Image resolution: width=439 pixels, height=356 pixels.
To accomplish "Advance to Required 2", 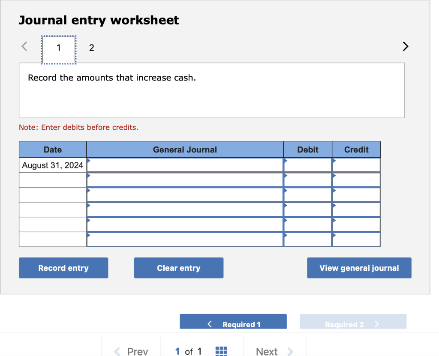I will (353, 324).
